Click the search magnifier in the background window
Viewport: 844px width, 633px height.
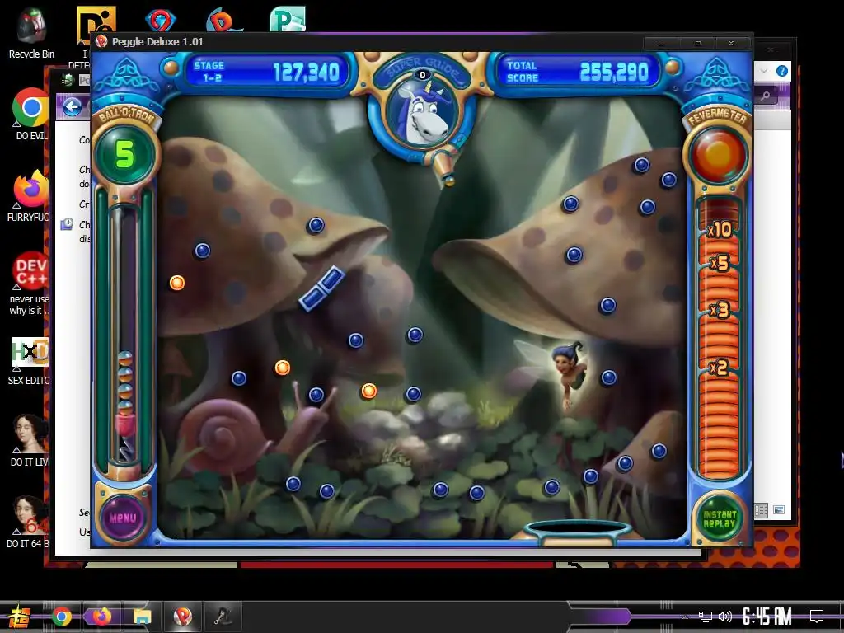[766, 96]
